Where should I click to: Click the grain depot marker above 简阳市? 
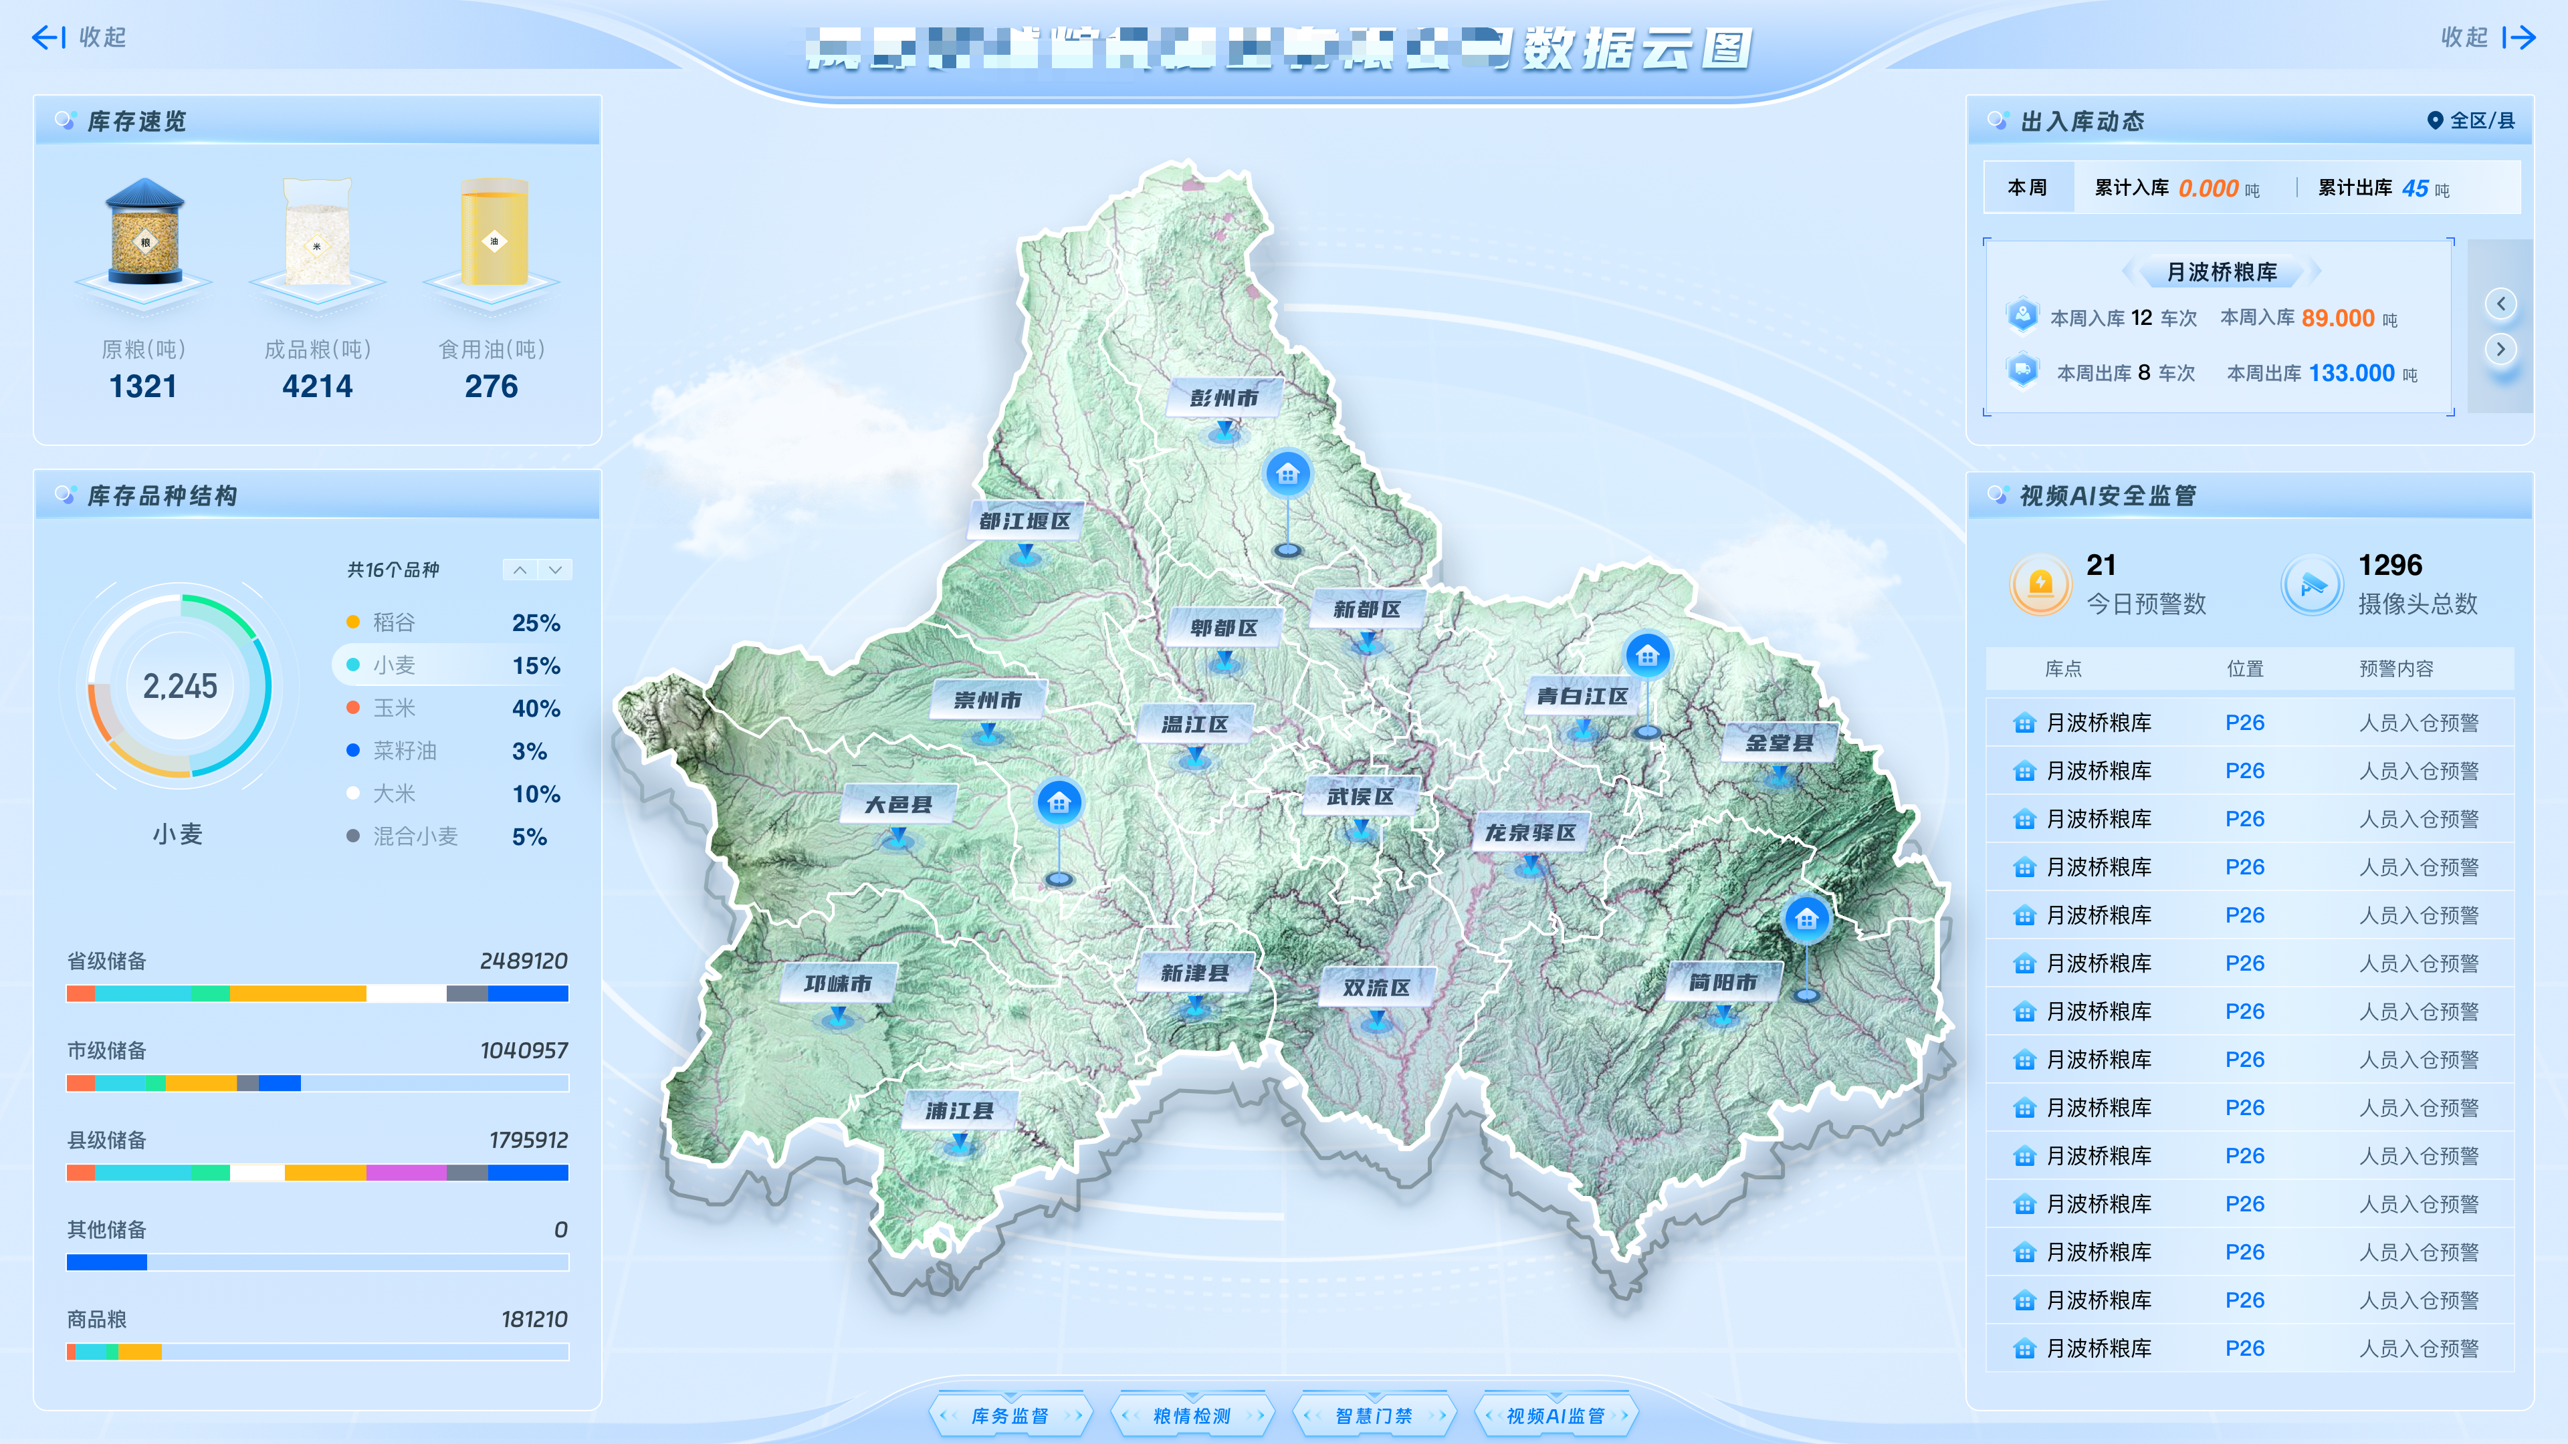coord(1806,920)
